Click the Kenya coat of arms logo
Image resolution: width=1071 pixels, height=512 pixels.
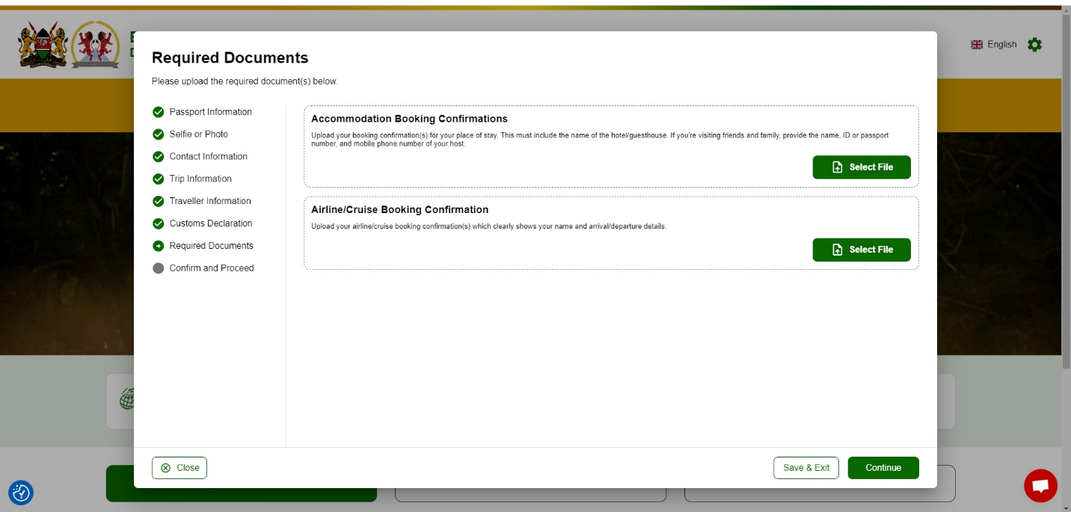point(43,44)
